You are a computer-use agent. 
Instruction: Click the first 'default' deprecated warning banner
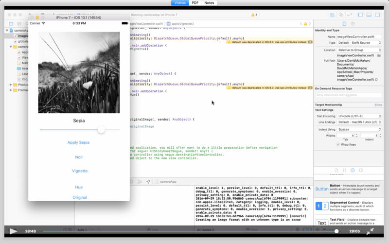tap(269, 42)
